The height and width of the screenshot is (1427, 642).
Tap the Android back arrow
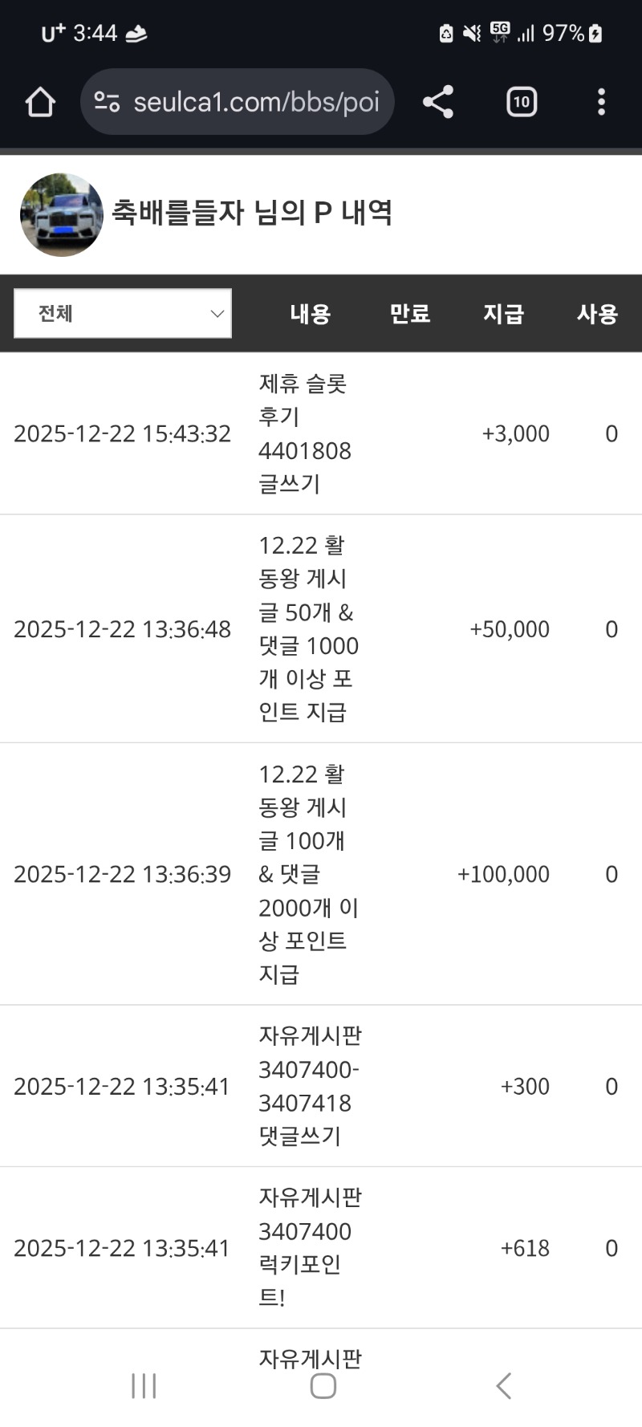(503, 1385)
